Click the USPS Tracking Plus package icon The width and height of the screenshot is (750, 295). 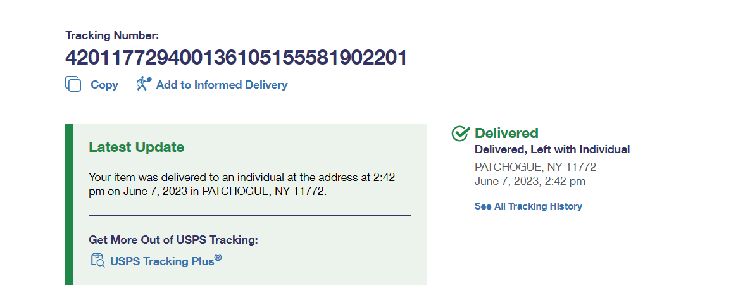coord(97,260)
